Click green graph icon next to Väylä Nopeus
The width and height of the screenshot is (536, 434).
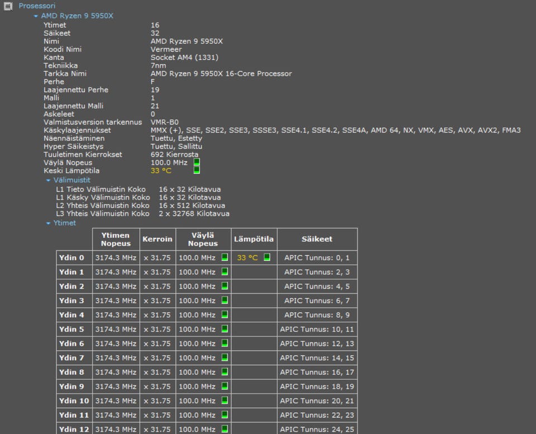pyautogui.click(x=197, y=162)
